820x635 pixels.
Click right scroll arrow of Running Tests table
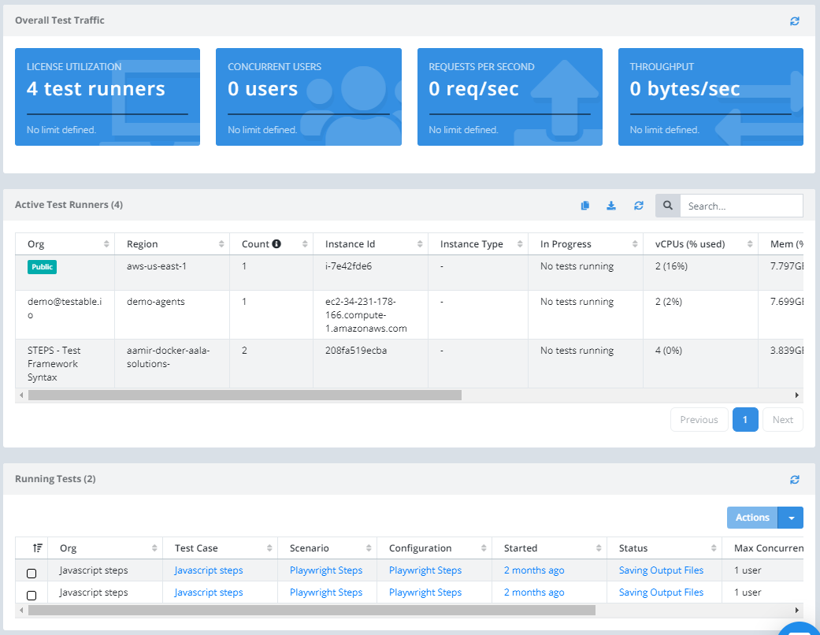(x=797, y=610)
